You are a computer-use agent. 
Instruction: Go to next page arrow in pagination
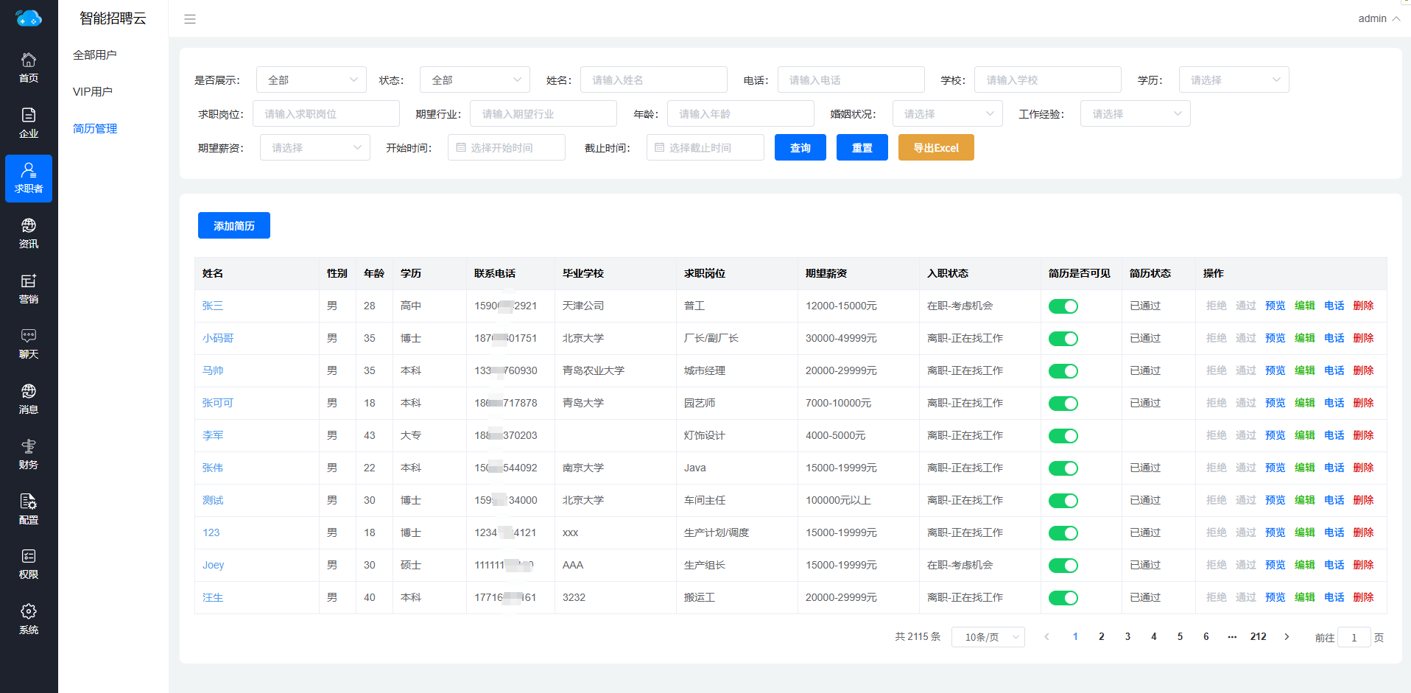(x=1287, y=637)
